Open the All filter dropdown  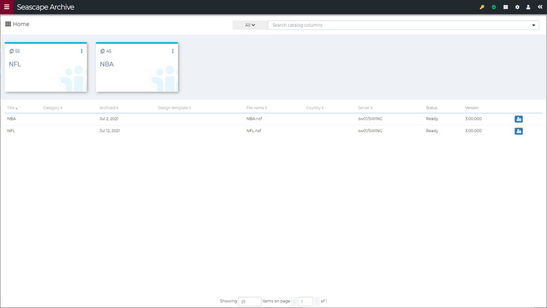(x=250, y=25)
